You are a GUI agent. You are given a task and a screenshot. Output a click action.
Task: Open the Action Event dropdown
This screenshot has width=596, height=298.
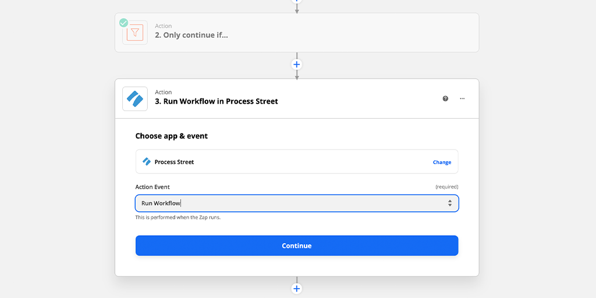pyautogui.click(x=297, y=203)
